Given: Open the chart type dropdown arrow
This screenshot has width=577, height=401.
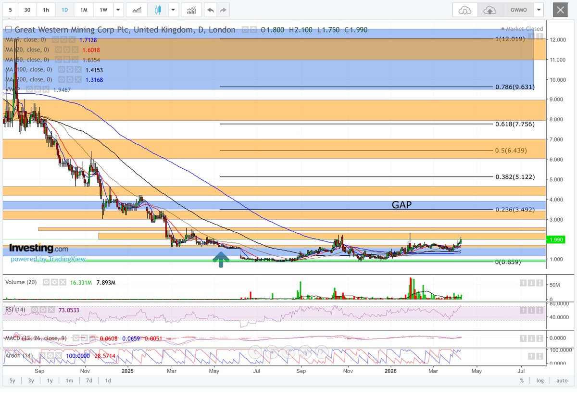Looking at the screenshot, I should tap(173, 10).
